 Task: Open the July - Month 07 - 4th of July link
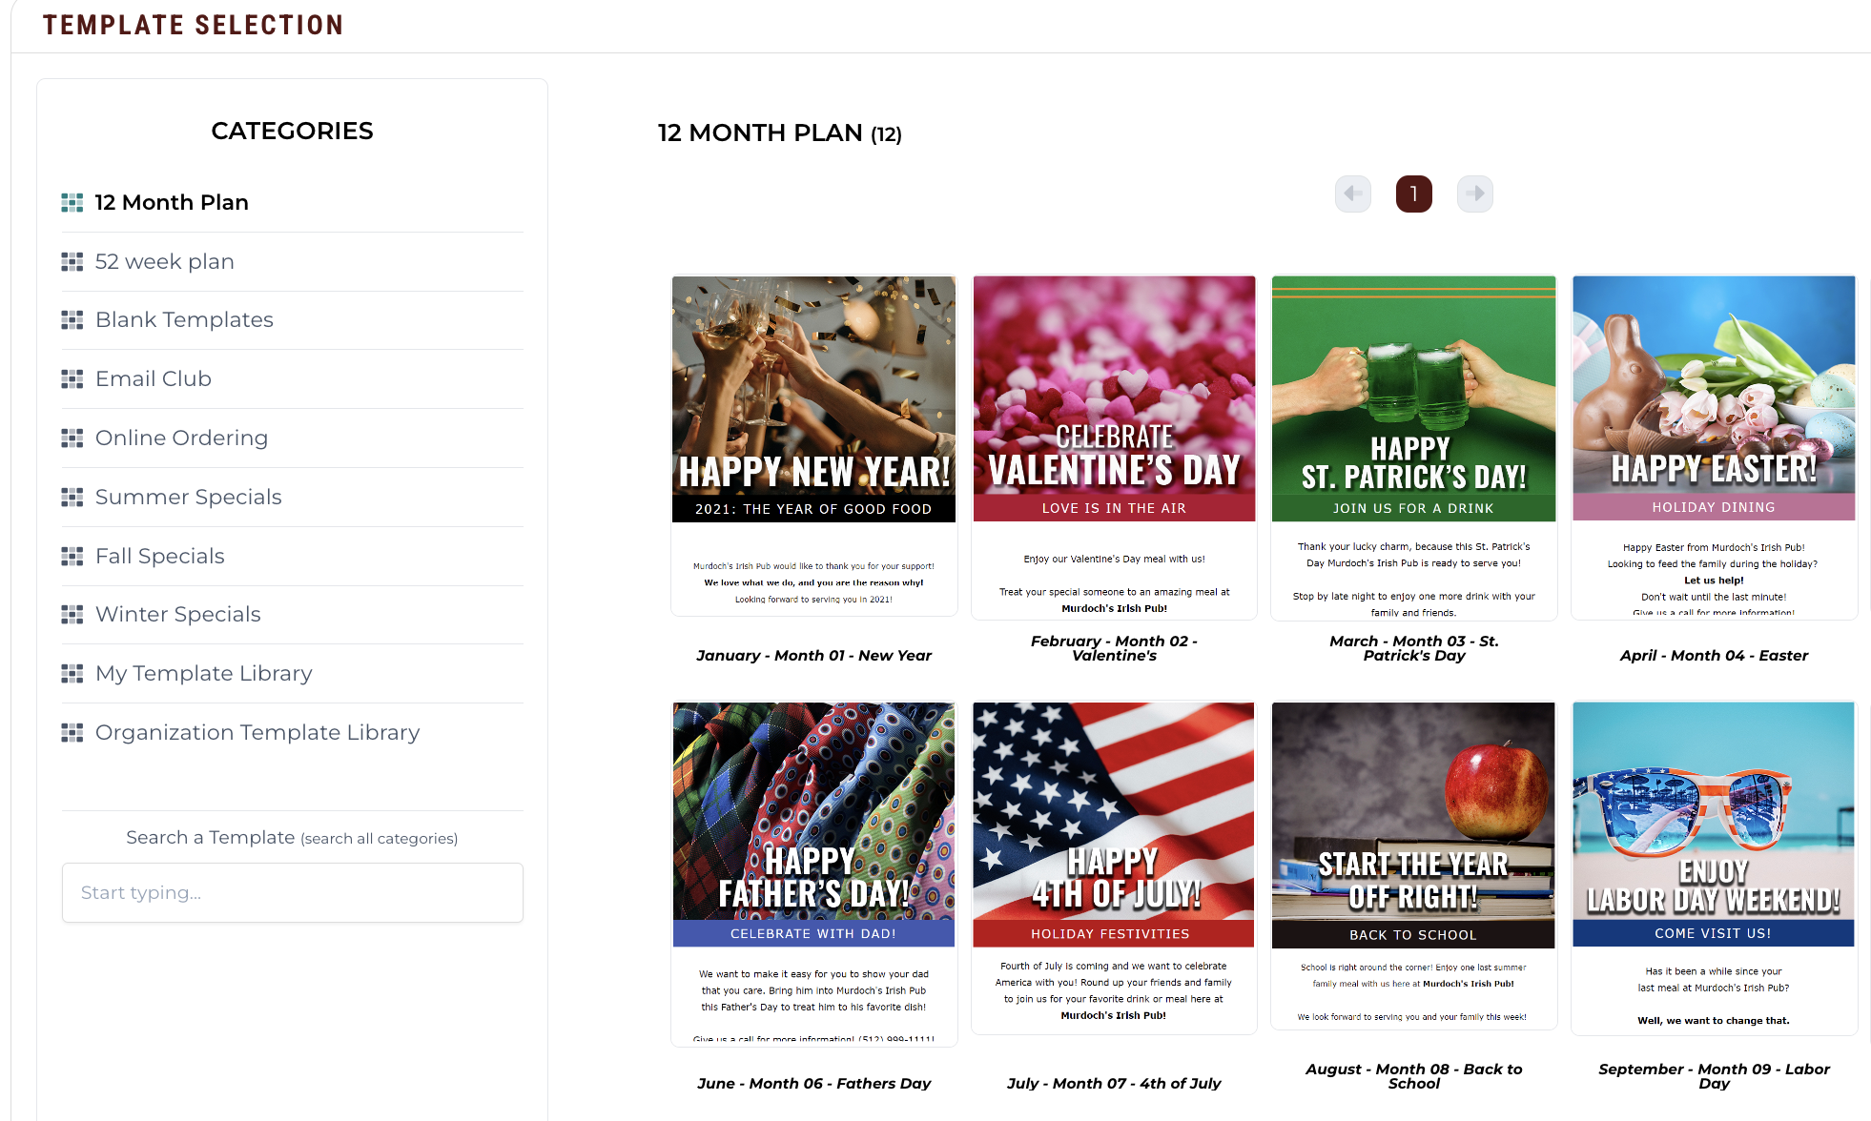coord(1114,1083)
